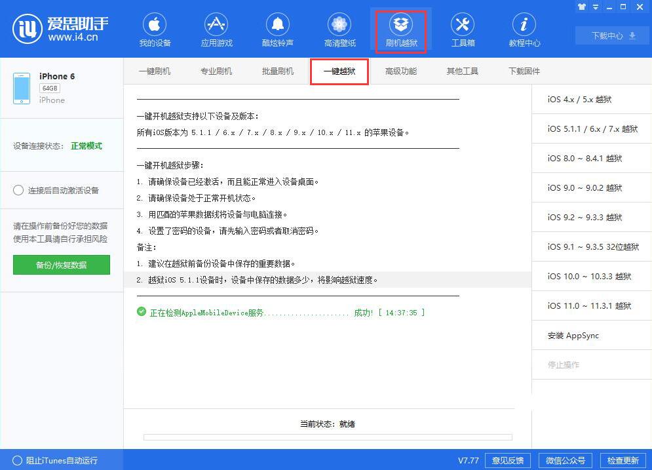Switch to the 一键刷机 tab
The height and width of the screenshot is (470, 652).
tap(155, 71)
